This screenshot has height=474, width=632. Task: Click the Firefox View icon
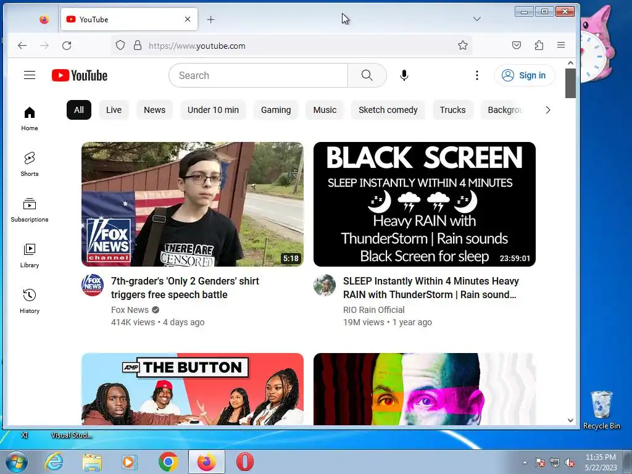44,19
